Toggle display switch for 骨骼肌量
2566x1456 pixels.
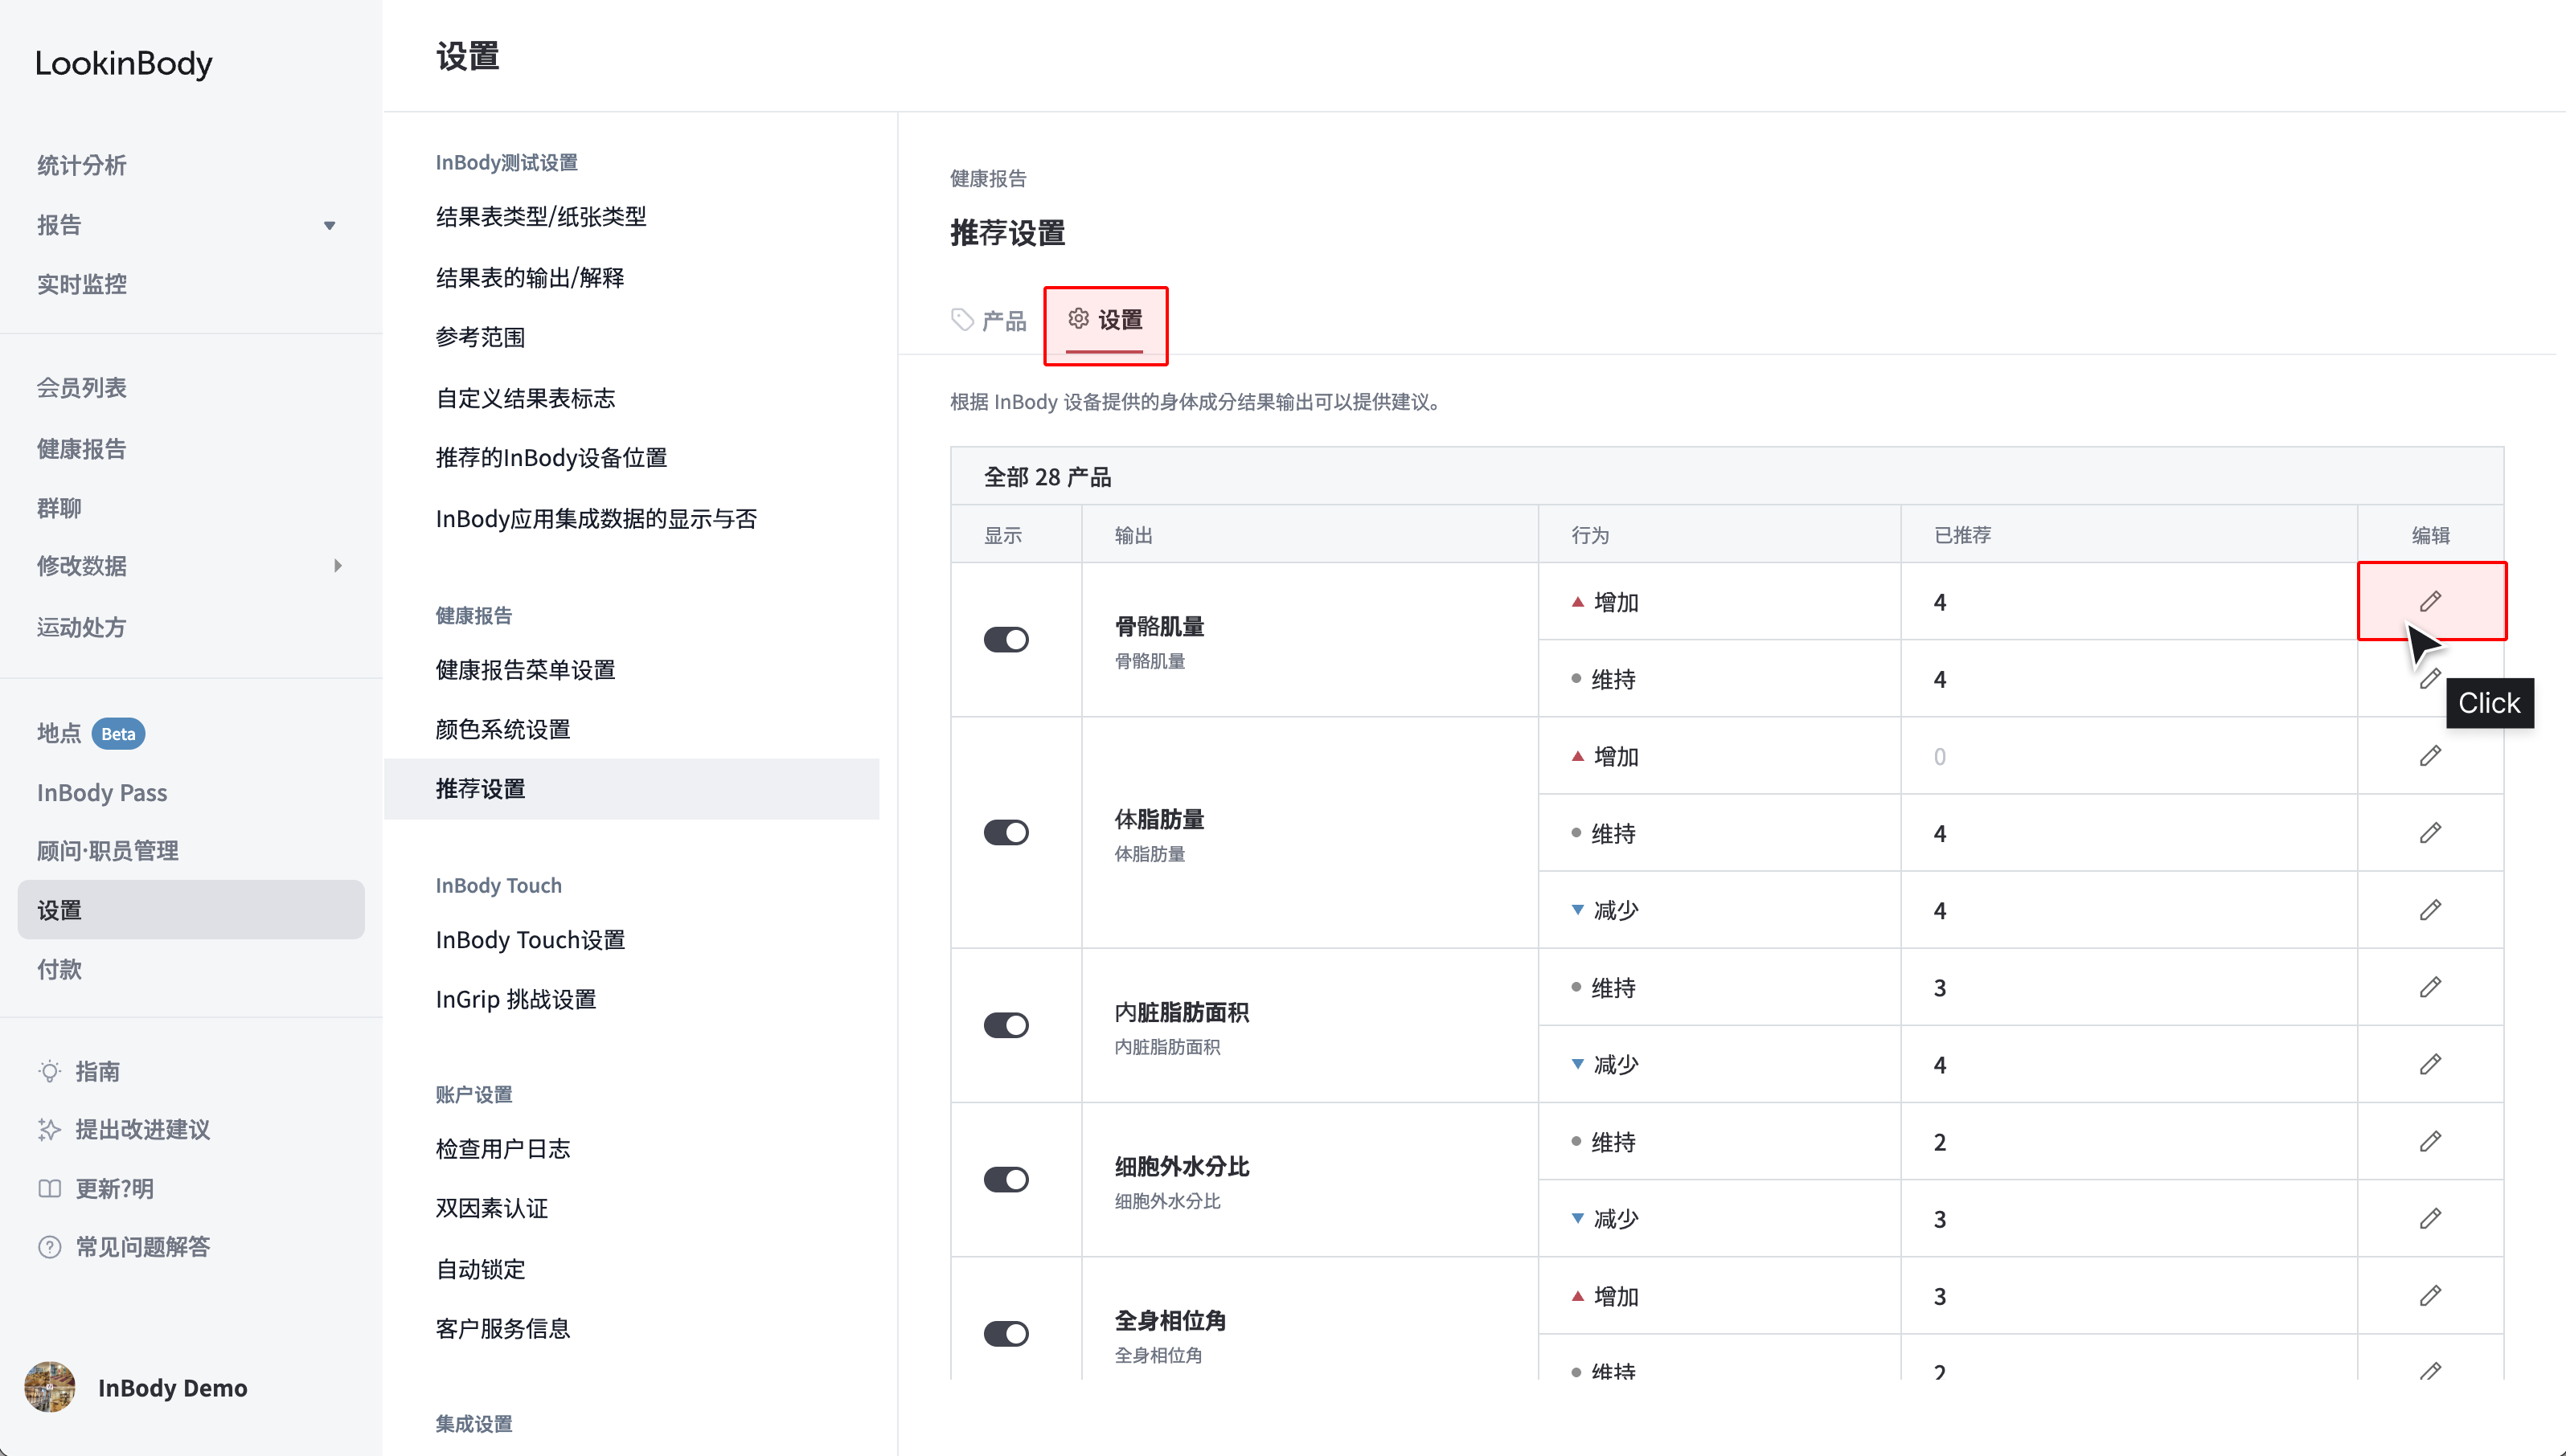1006,640
